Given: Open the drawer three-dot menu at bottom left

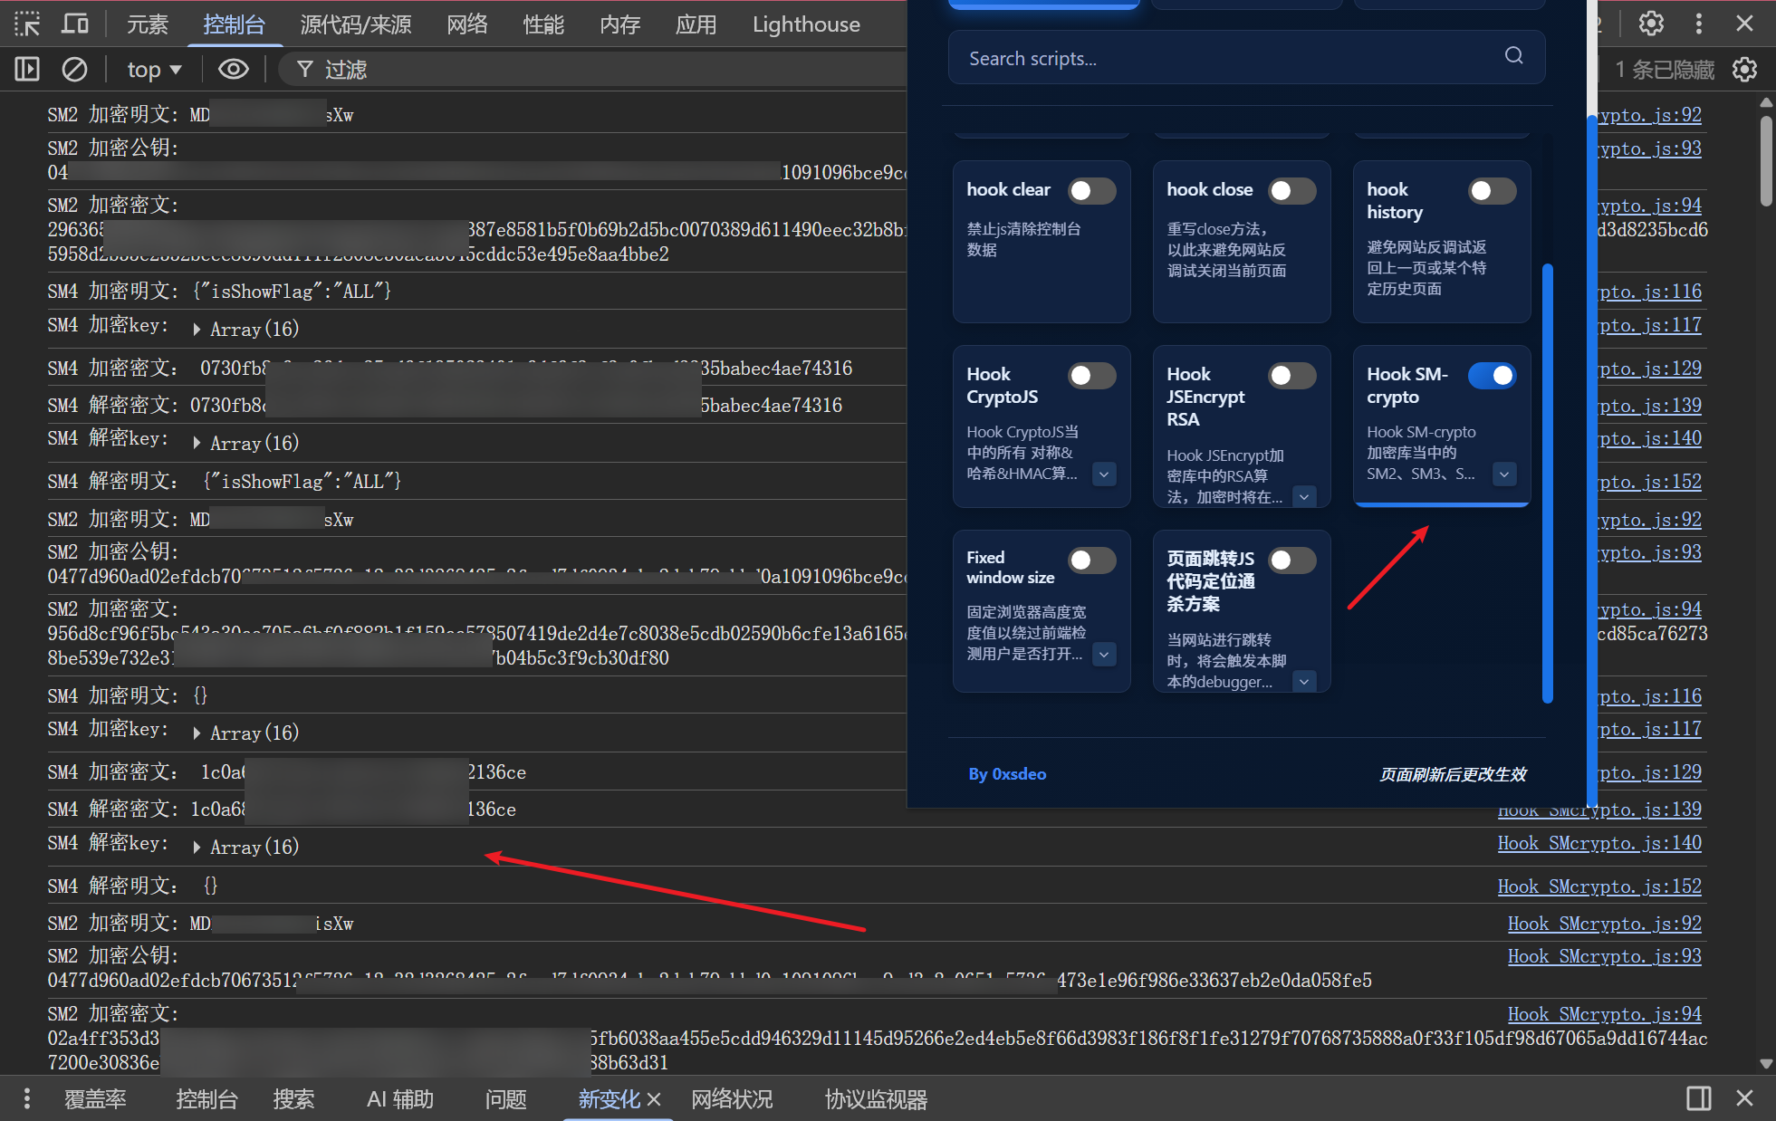Looking at the screenshot, I should click(x=27, y=1098).
